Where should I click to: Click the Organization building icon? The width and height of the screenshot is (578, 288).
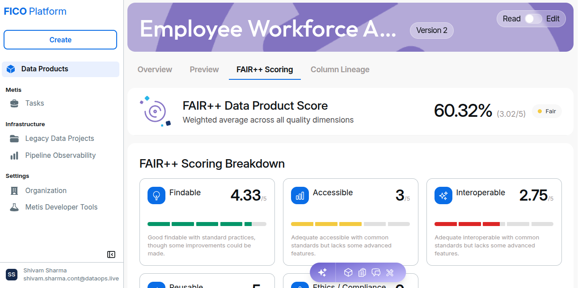(14, 191)
